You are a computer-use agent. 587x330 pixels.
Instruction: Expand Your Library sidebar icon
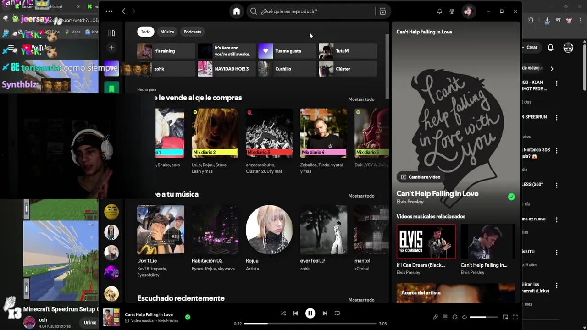click(111, 33)
